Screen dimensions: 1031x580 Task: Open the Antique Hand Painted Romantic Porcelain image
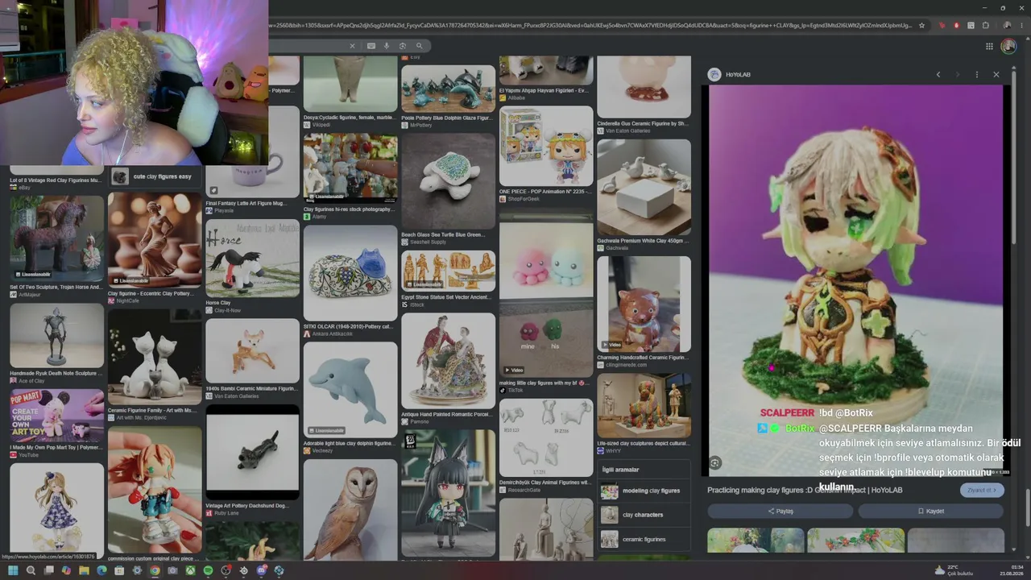pyautogui.click(x=448, y=361)
